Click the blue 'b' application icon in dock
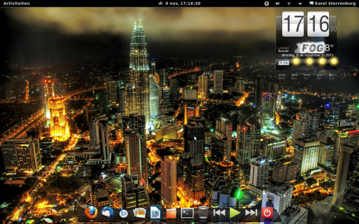 (x=123, y=213)
